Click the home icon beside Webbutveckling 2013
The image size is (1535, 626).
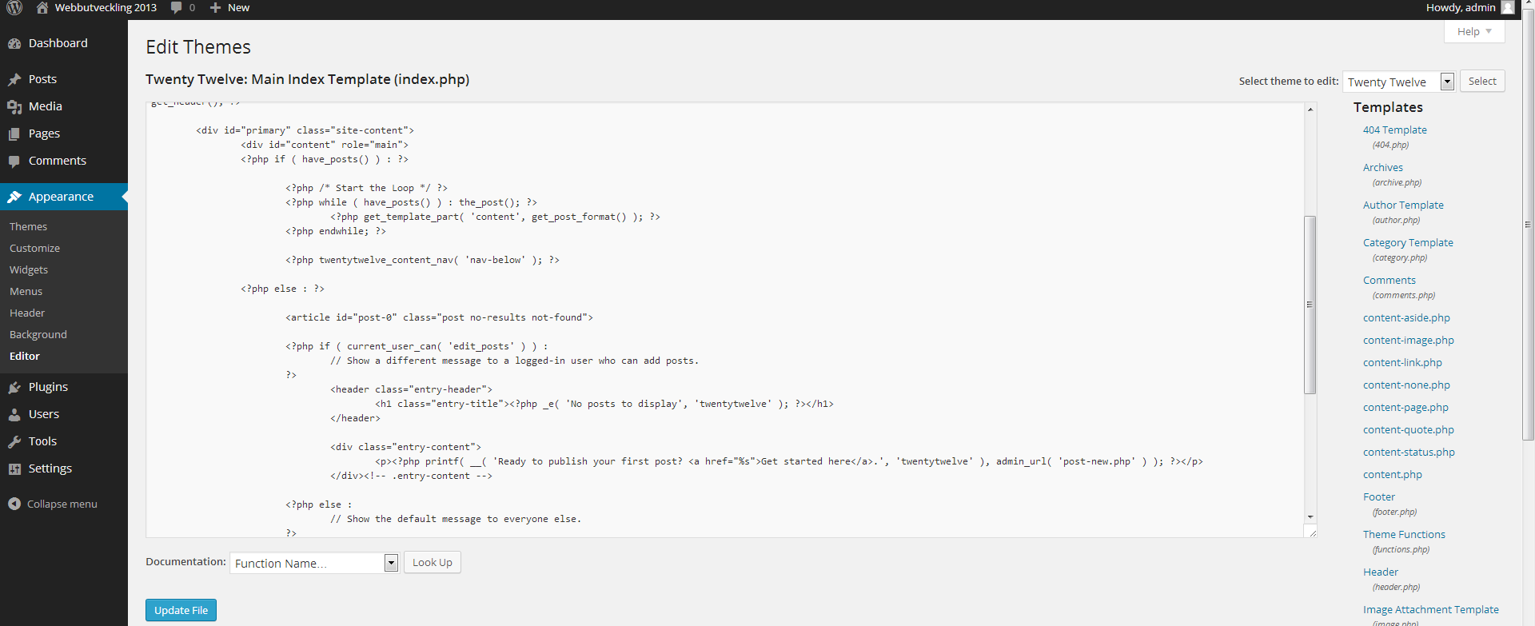(x=42, y=7)
